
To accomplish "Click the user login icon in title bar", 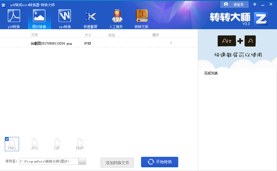I will 226,4.
